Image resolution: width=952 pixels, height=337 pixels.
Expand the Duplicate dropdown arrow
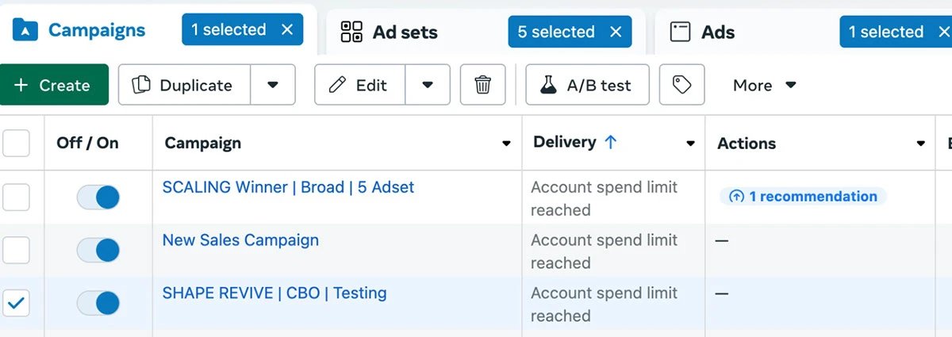(x=273, y=85)
